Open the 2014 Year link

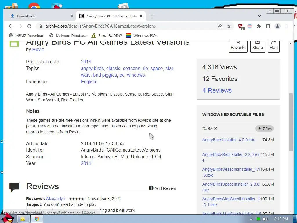86,163
